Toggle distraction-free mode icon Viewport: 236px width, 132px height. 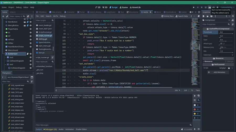[199, 12]
